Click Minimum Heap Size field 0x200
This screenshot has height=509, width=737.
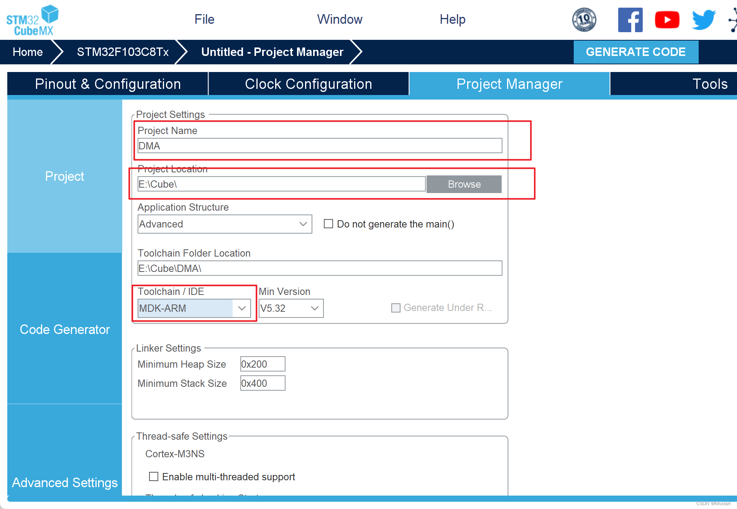point(263,364)
